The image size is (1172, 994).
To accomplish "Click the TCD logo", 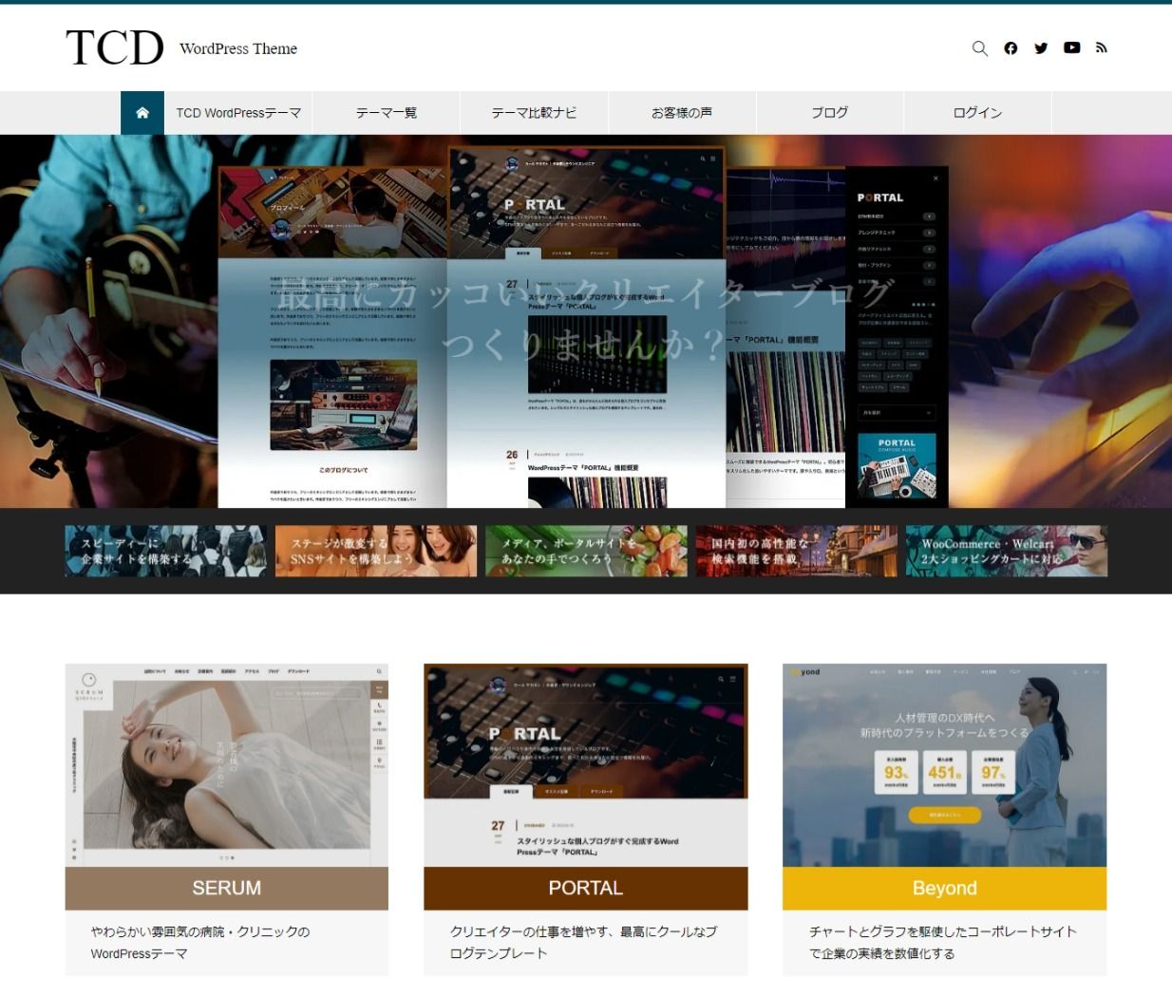I will pyautogui.click(x=114, y=47).
